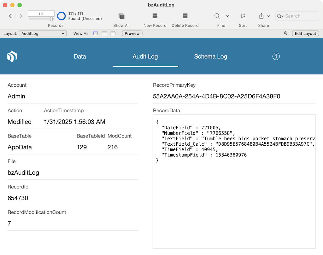Click the Share icon

tap(261, 16)
